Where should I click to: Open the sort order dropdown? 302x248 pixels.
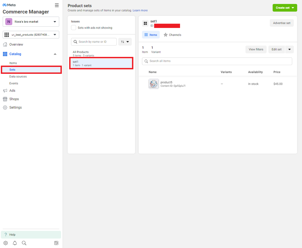tap(125, 42)
